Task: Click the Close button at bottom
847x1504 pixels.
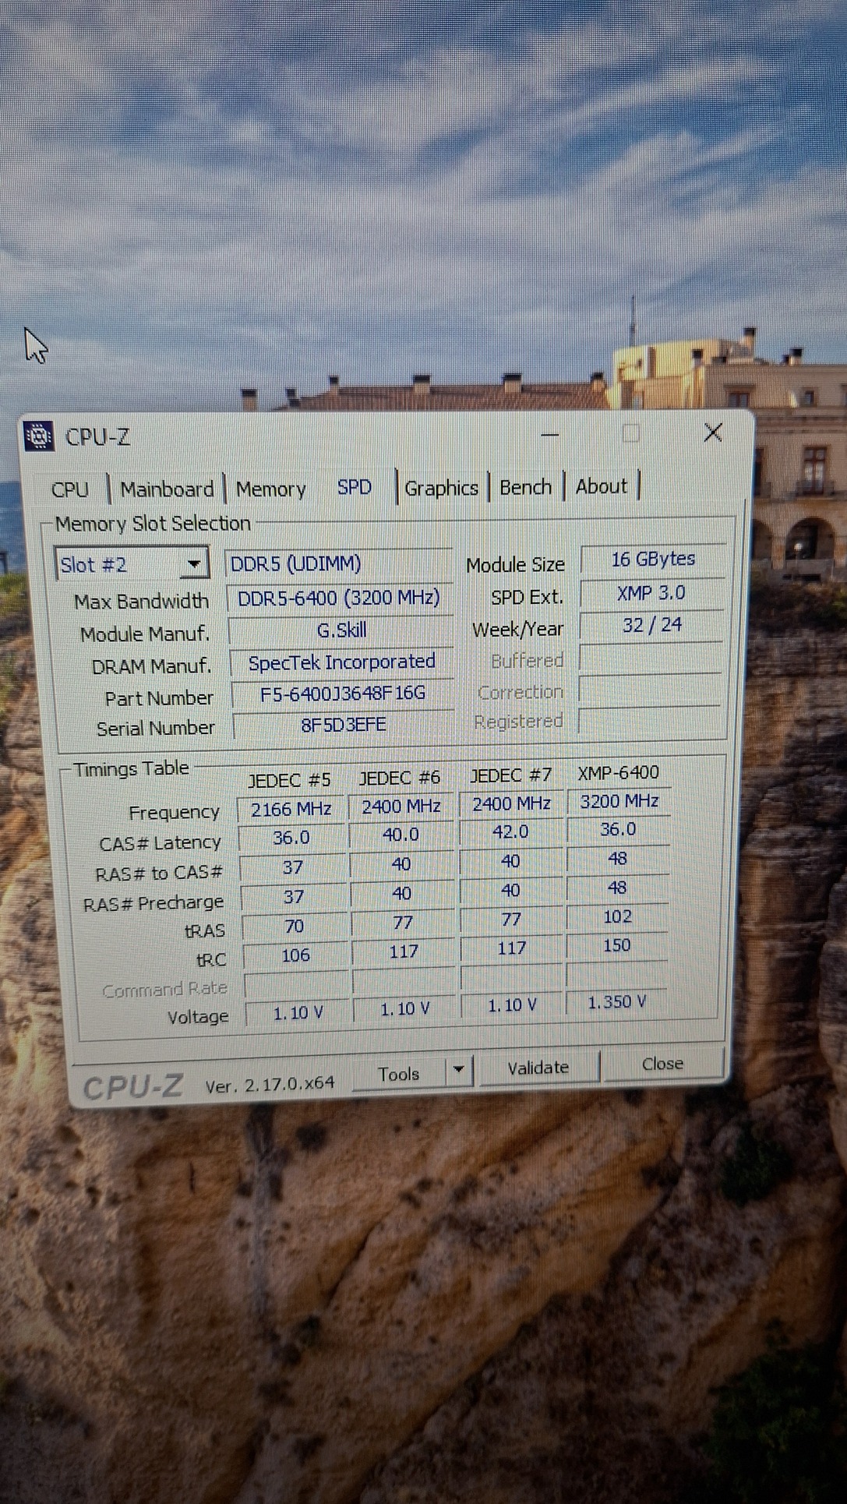Action: coord(662,1064)
